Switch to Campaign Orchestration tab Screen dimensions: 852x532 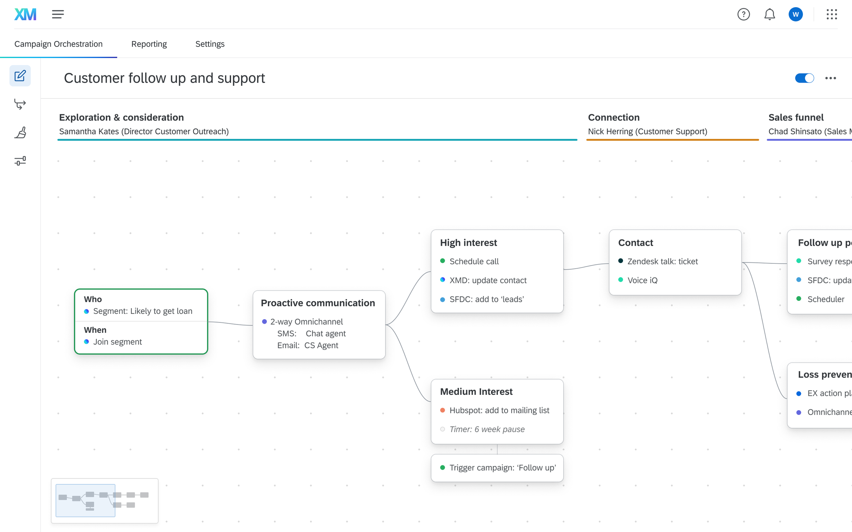click(59, 44)
